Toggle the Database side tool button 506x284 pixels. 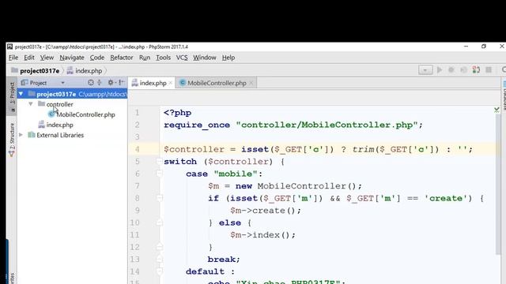504,96
